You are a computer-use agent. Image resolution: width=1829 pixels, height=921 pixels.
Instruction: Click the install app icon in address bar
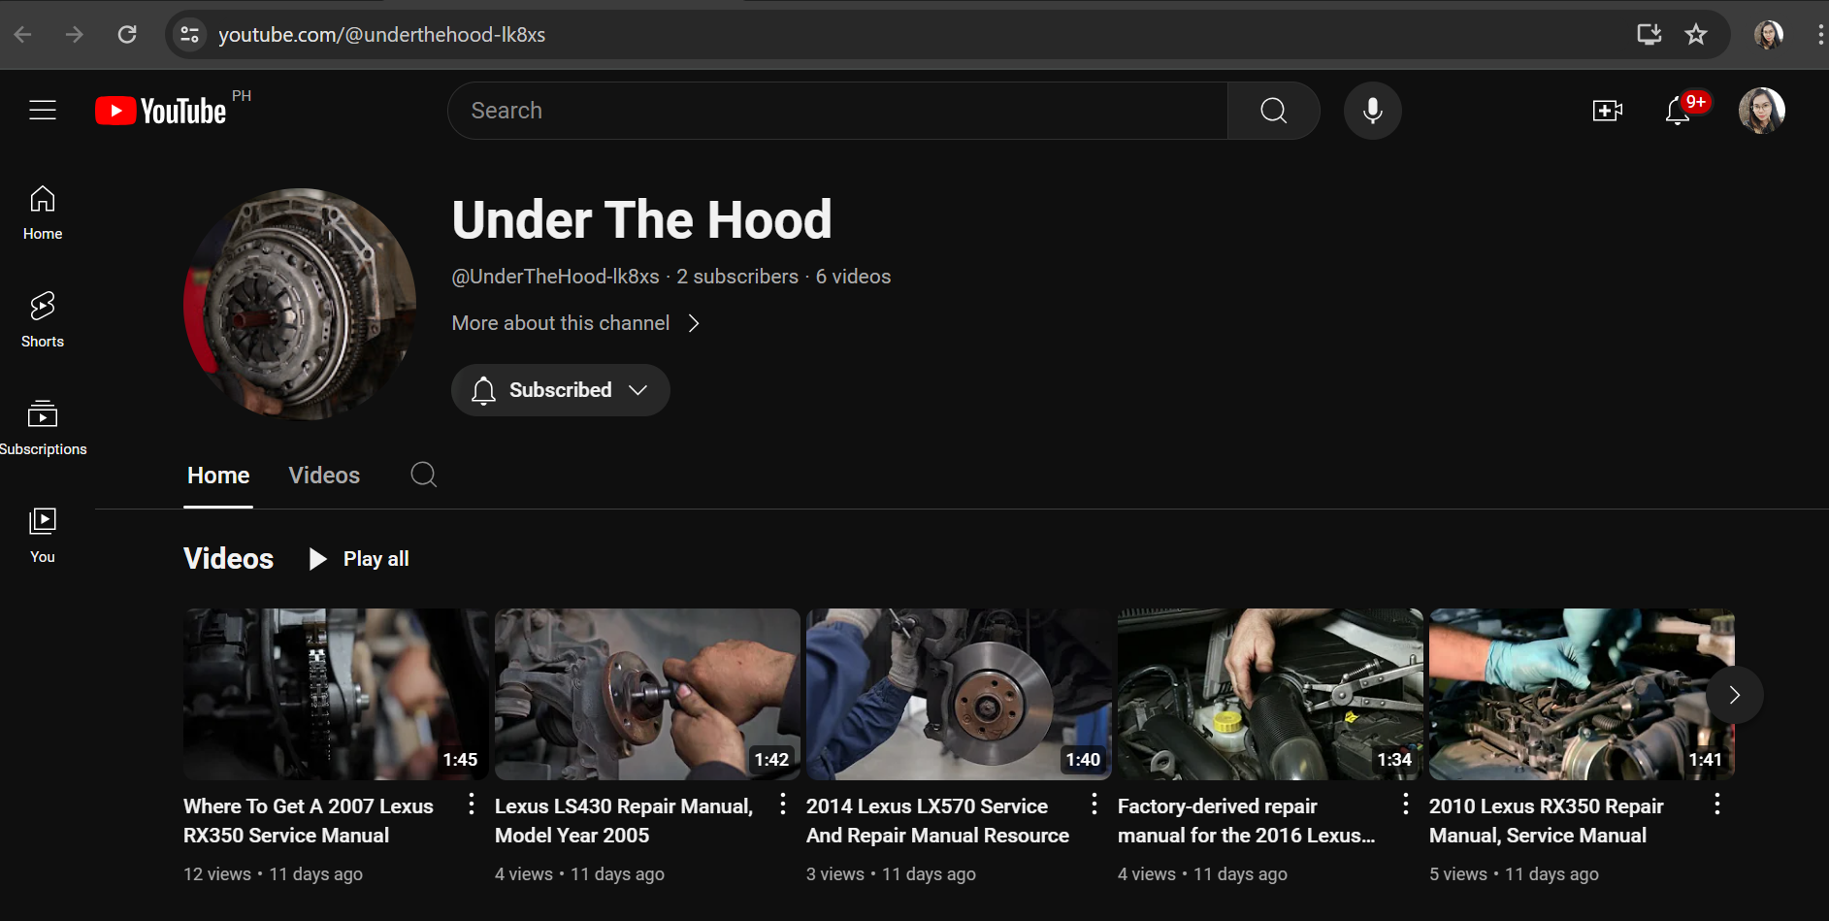click(x=1649, y=35)
